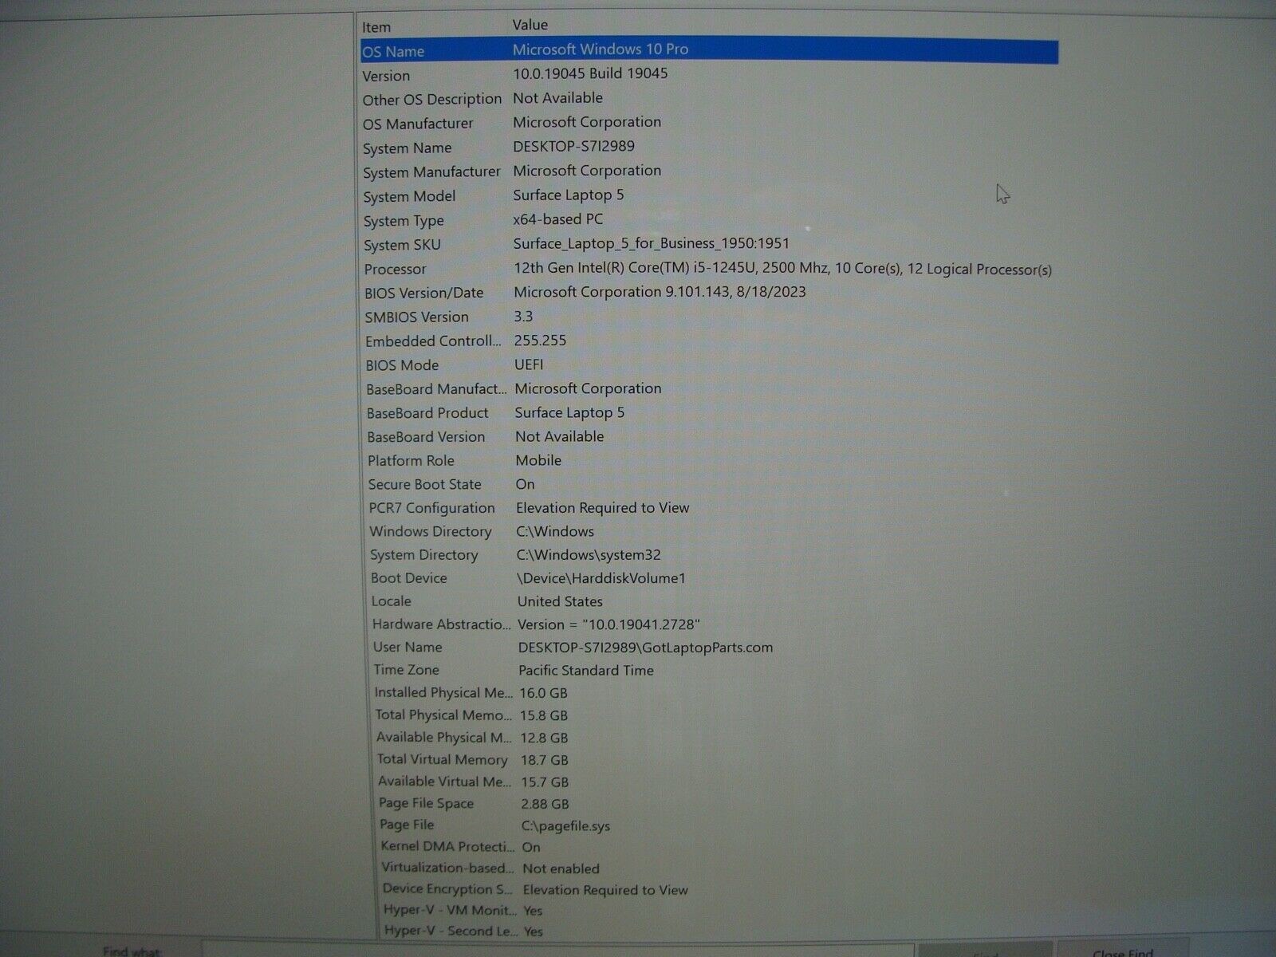Select the Version row label
This screenshot has width=1276, height=957.
click(386, 77)
